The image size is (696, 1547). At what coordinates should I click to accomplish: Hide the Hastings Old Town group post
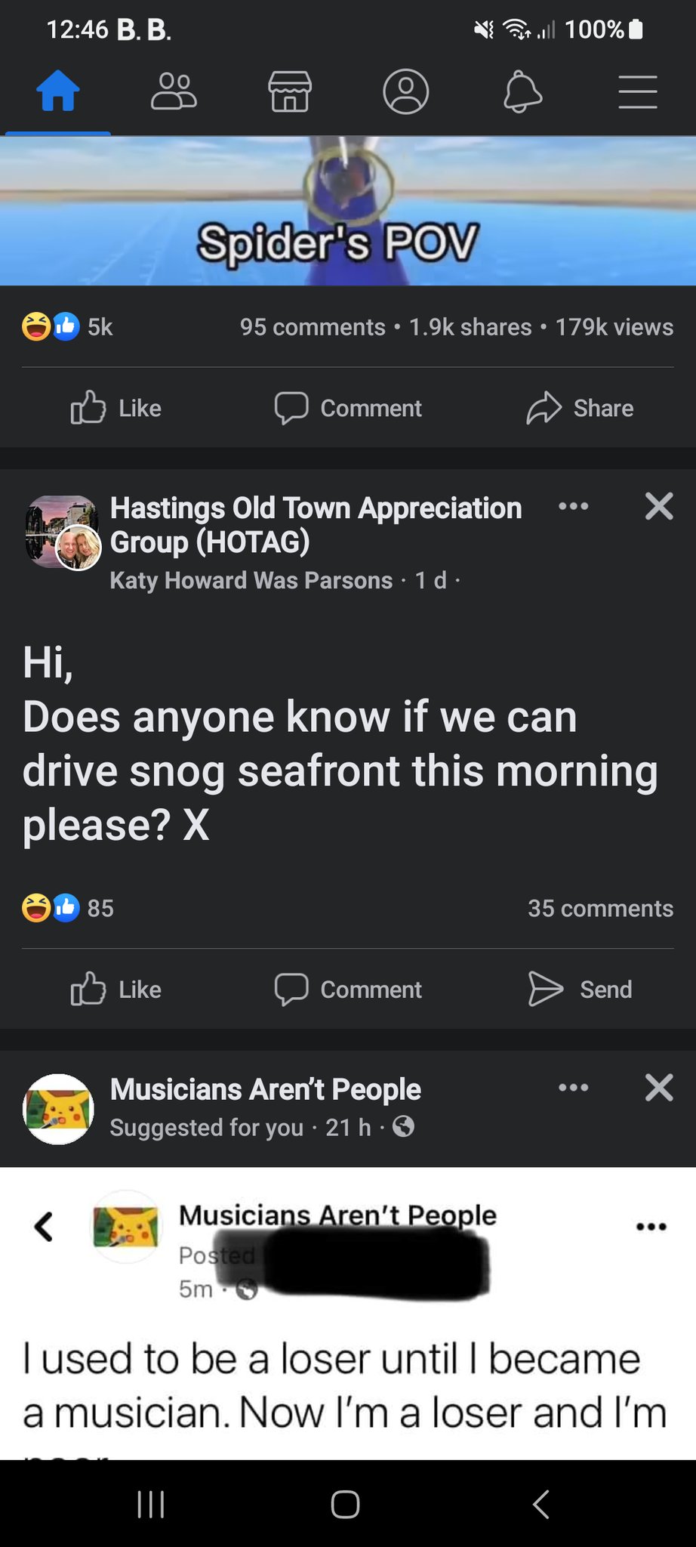point(659,506)
